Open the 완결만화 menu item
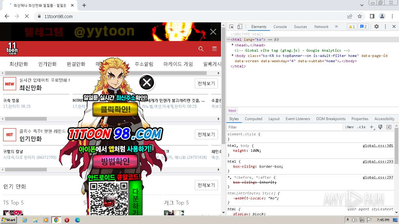The height and width of the screenshot is (224, 399). click(76, 64)
